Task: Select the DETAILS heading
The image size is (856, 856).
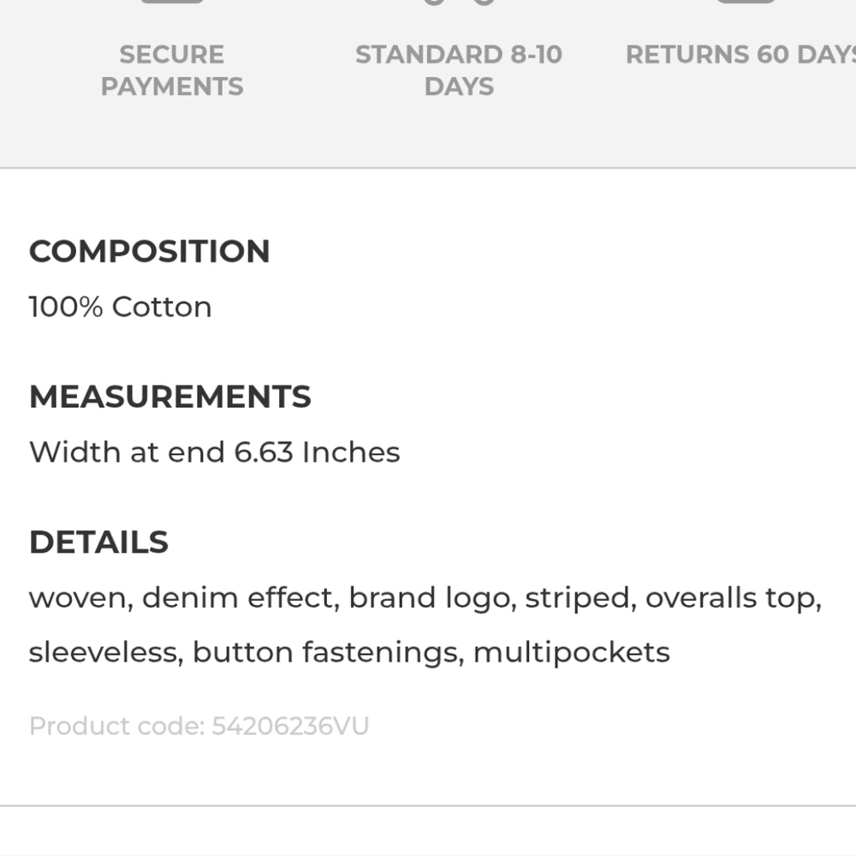Action: [x=98, y=542]
